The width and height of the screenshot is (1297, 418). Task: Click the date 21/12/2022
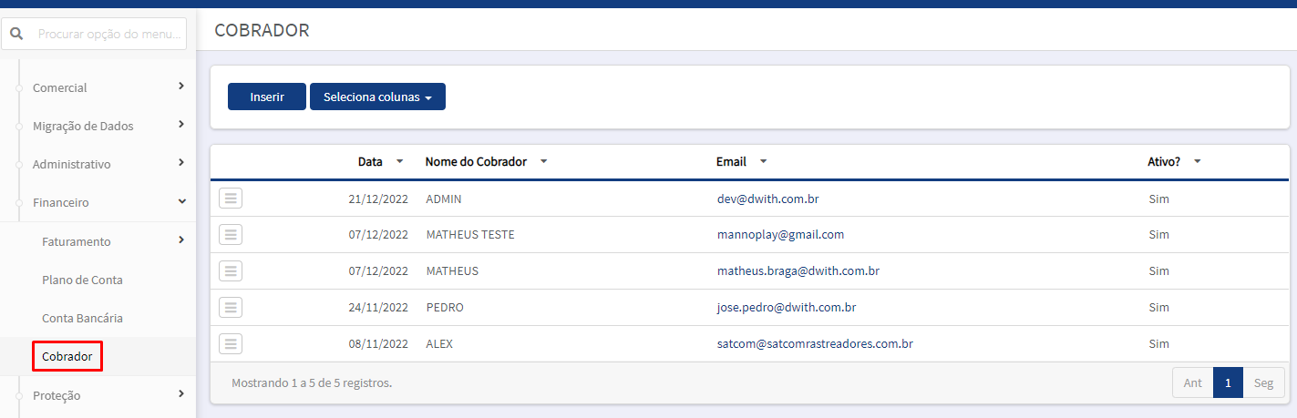(378, 198)
